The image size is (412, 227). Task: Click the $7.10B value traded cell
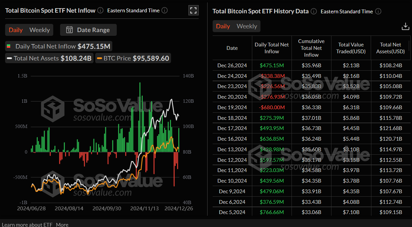pos(352,212)
